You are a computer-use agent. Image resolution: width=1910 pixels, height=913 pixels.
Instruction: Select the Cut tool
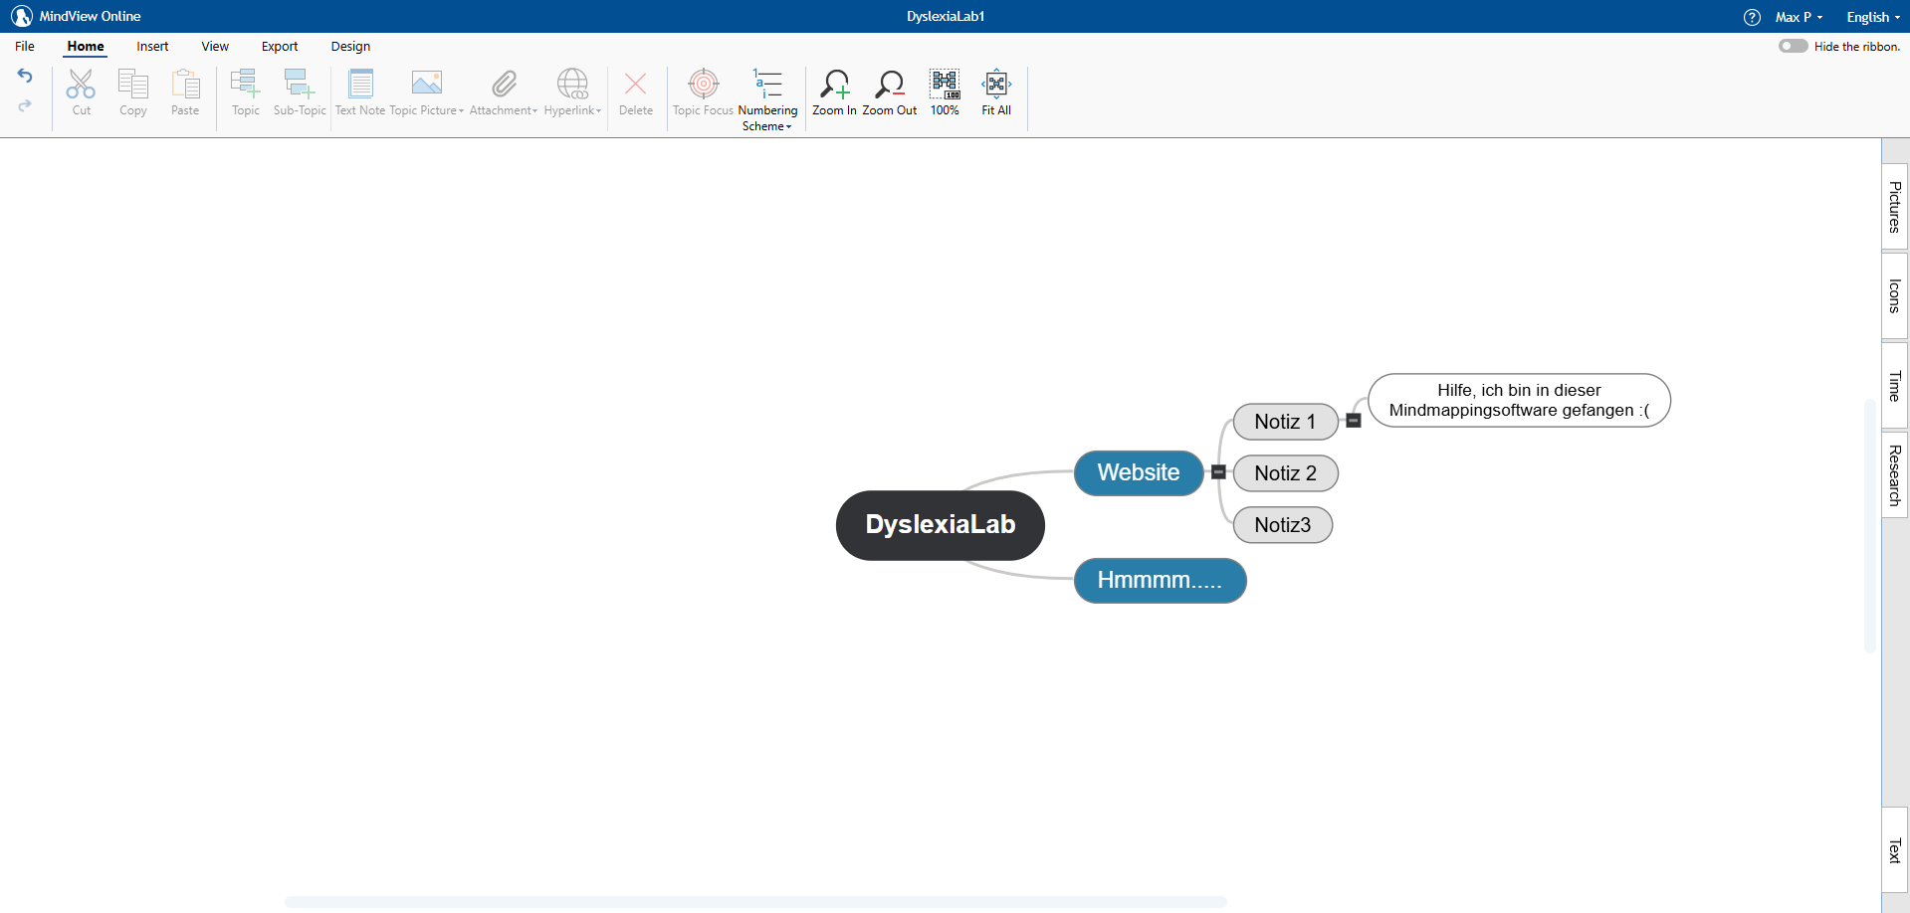tap(81, 92)
